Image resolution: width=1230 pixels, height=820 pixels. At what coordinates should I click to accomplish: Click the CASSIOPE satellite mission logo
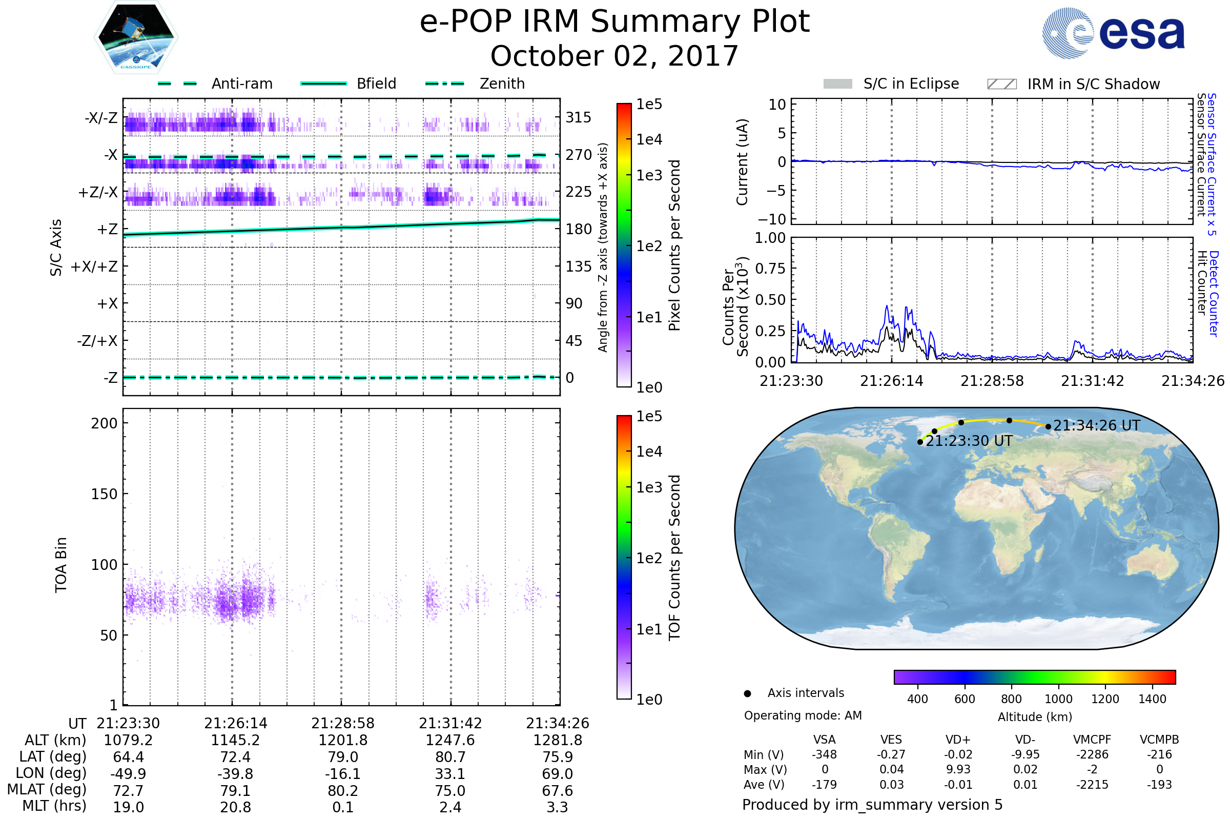tap(136, 37)
